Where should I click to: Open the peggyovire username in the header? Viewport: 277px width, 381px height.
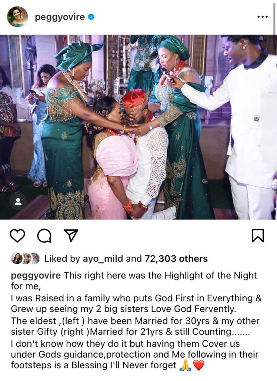pyautogui.click(x=60, y=17)
